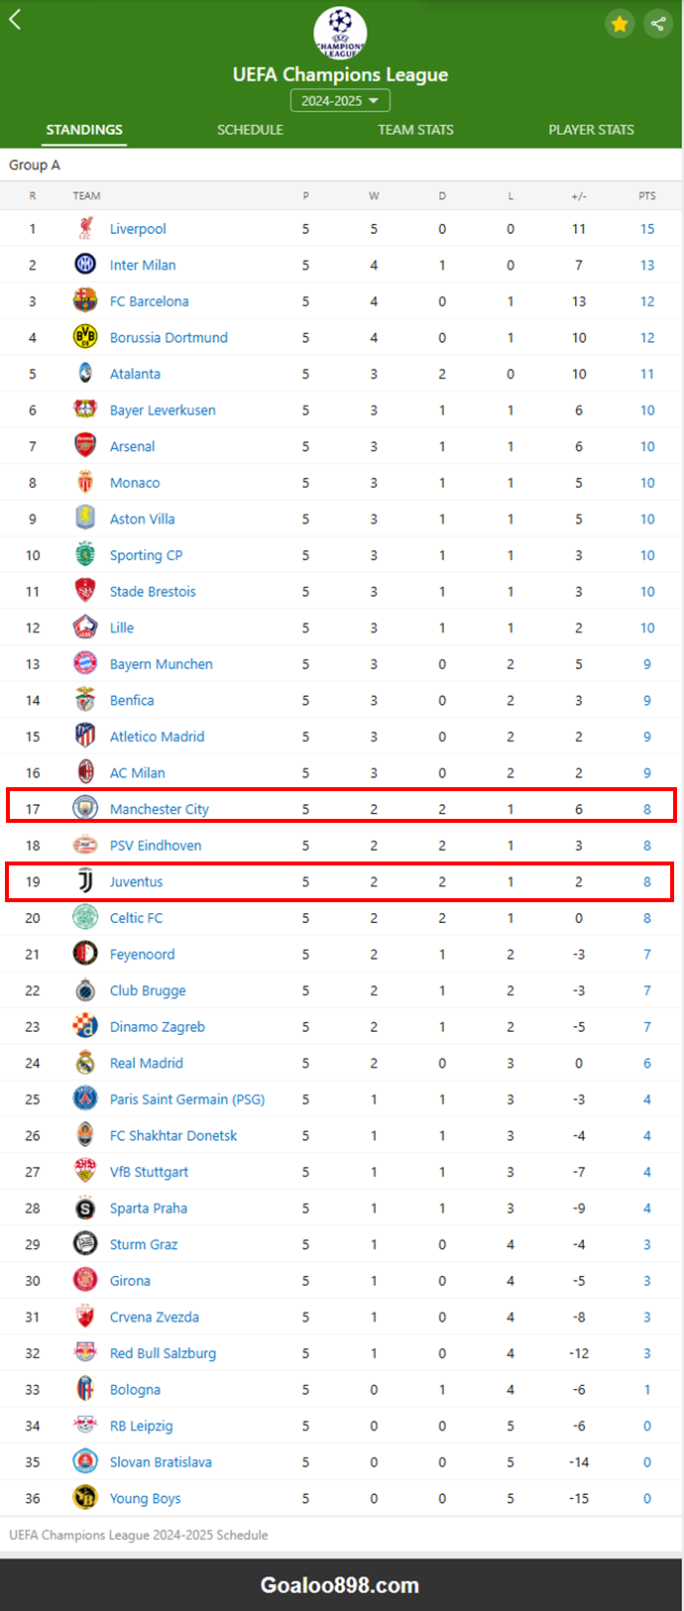Click the Real Madrid crest
The image size is (684, 1611).
point(85,1063)
